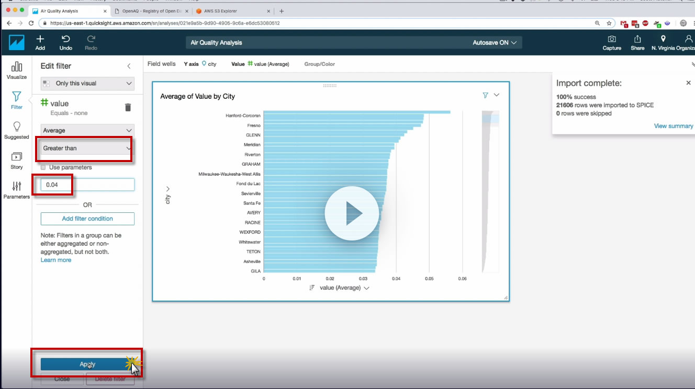Click the 0.04 filter value field

click(87, 185)
